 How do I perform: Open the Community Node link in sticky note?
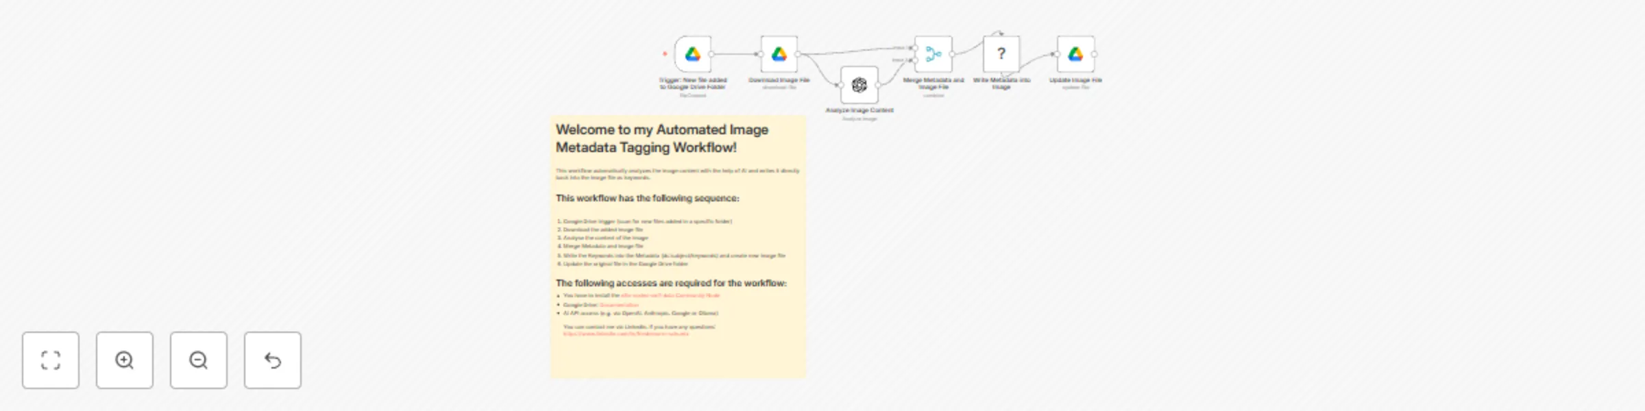[670, 295]
